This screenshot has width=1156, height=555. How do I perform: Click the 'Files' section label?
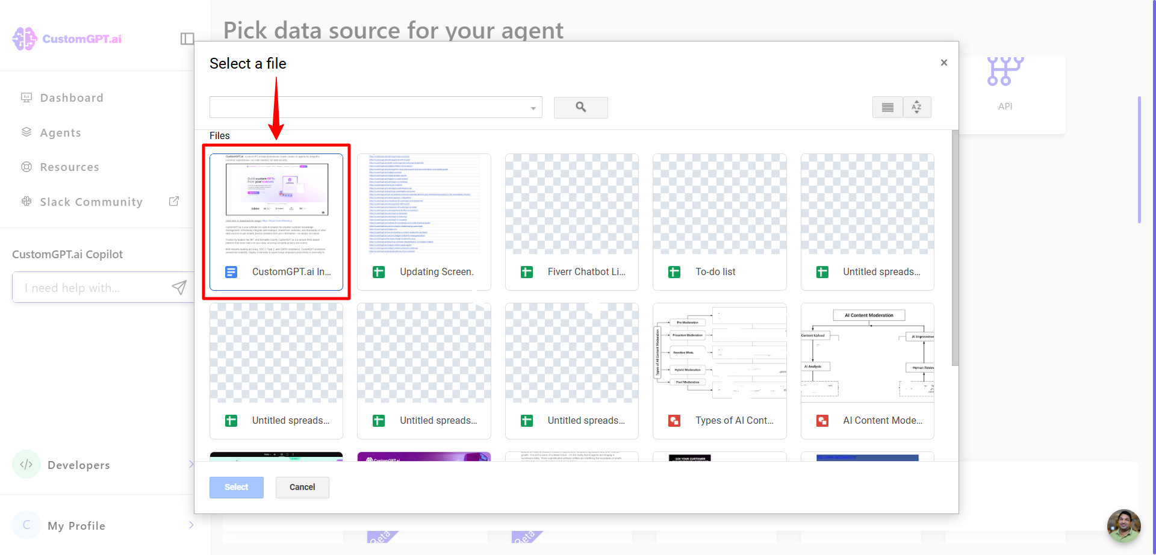point(220,135)
